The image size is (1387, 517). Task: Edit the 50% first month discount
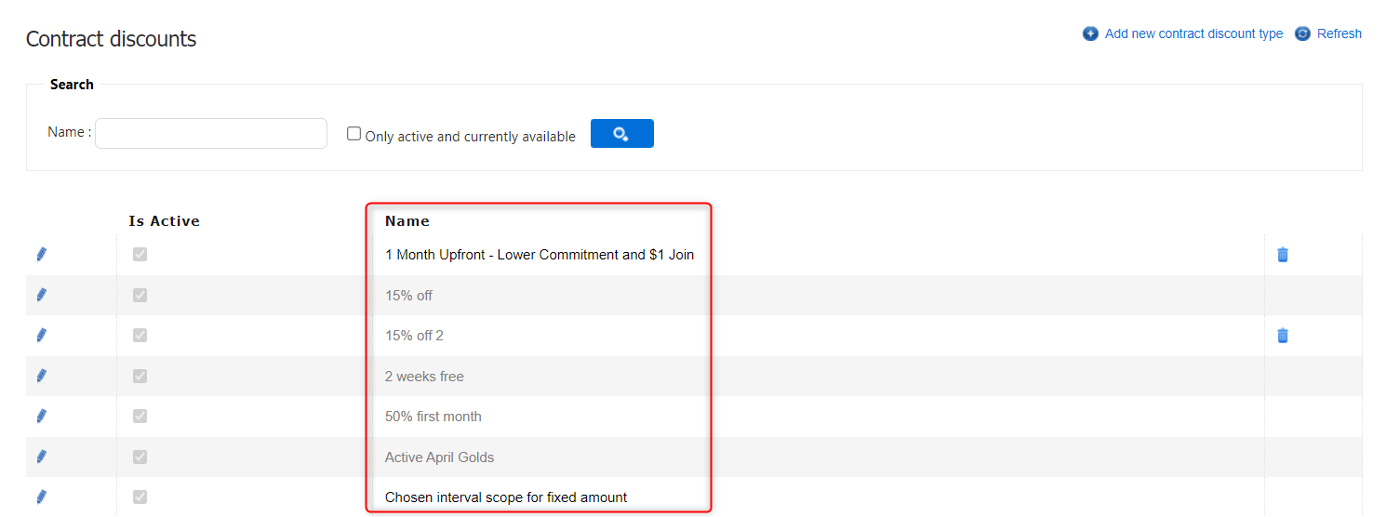tap(41, 417)
